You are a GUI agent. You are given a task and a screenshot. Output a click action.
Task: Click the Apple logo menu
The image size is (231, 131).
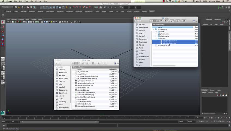click(3, 1)
